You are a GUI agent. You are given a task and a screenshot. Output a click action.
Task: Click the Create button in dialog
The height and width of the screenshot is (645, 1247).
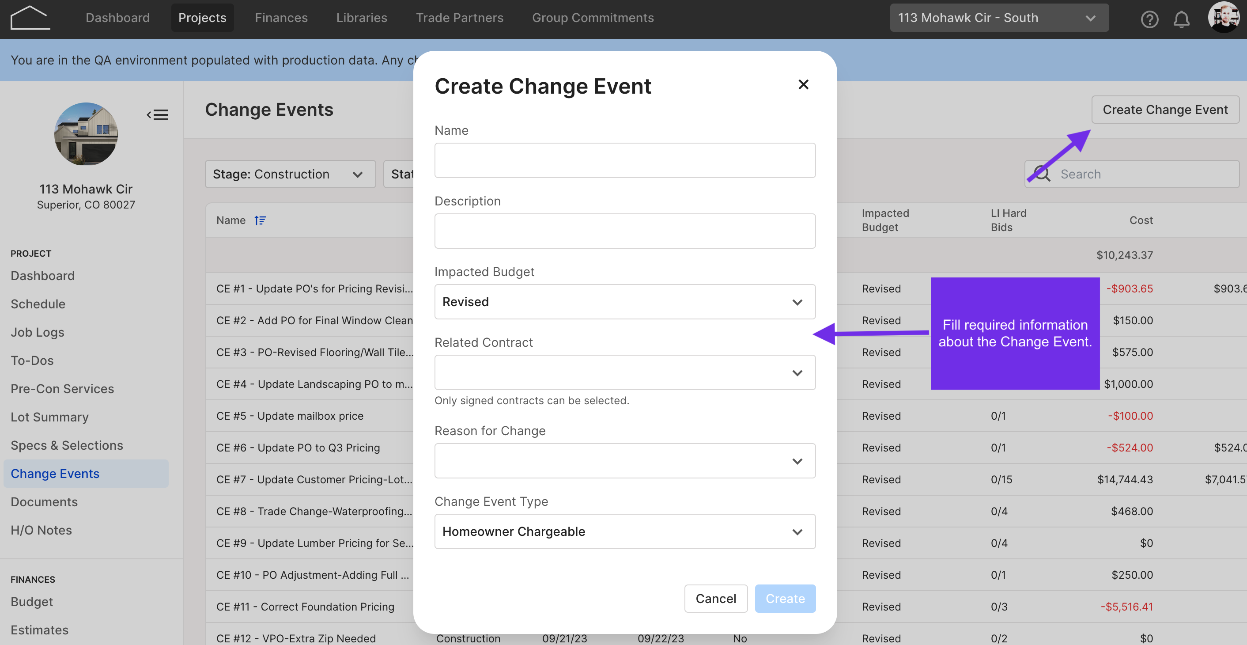pos(785,599)
